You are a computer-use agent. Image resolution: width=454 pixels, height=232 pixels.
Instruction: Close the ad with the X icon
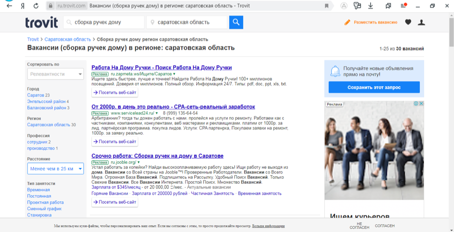[421, 104]
